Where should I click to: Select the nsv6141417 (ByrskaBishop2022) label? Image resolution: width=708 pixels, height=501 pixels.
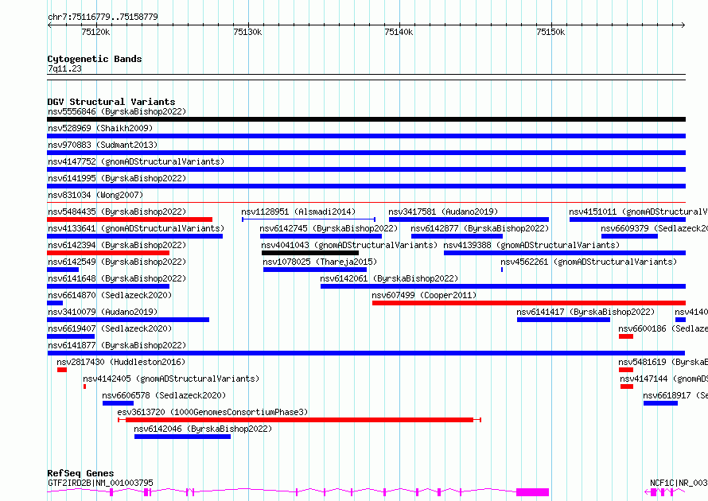click(x=585, y=312)
